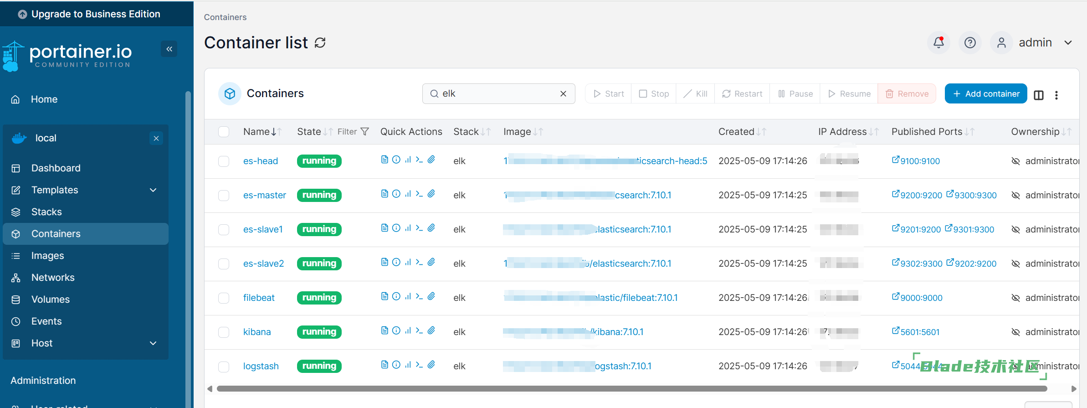Screen dimensions: 1087x408
Task: Open Stacks in sidebar
Action: [x=86, y=212]
